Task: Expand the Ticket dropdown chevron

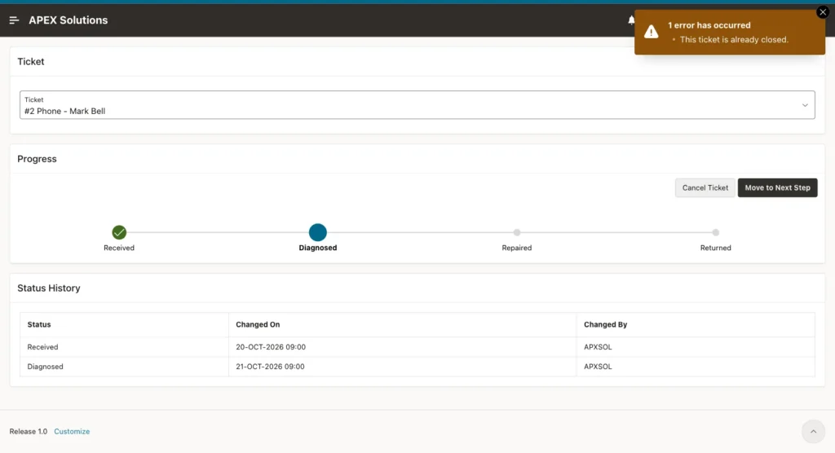Action: pyautogui.click(x=805, y=105)
